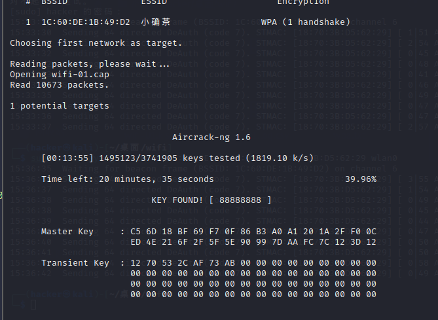Image resolution: width=438 pixels, height=320 pixels.
Task: Click the Time left: 20 minutes line
Action: [x=128, y=179]
